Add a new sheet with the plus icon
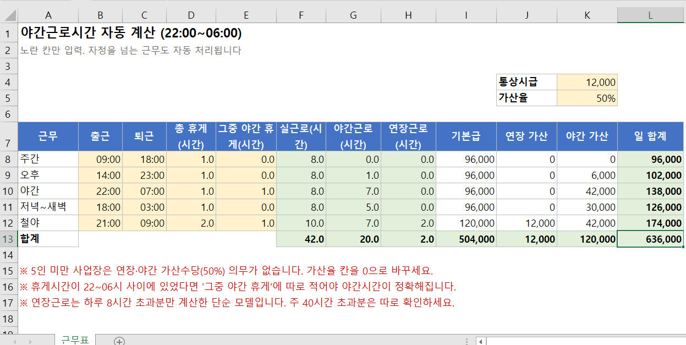The height and width of the screenshot is (345, 686). point(119,341)
